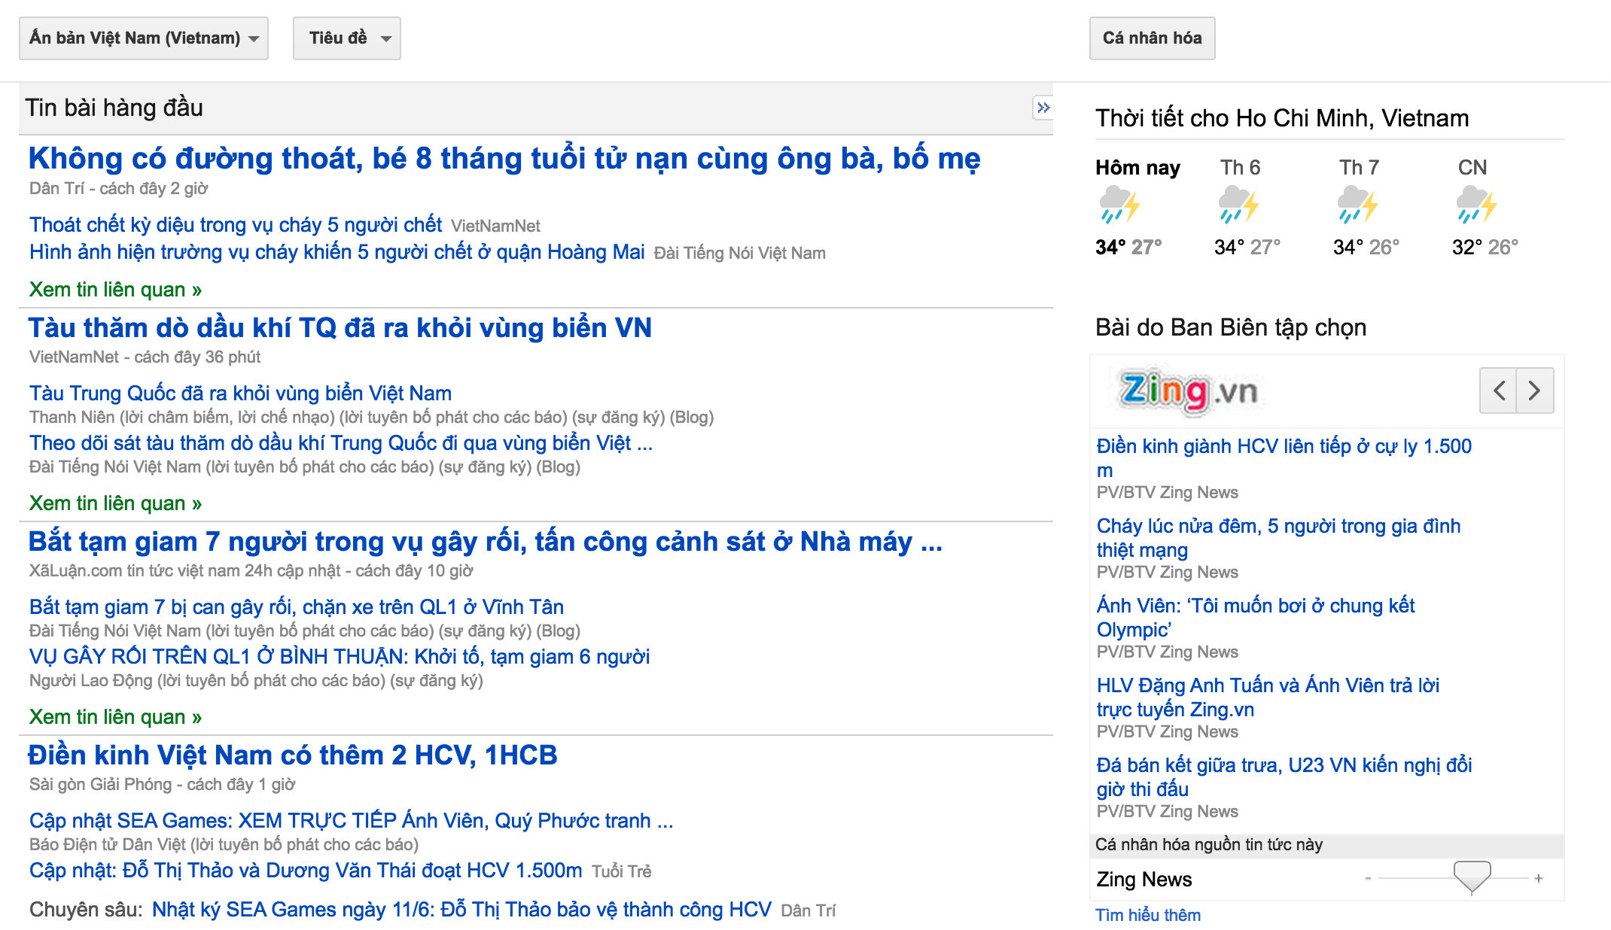1611x930 pixels.
Task: Click the minus sign on Zing News slider
Action: pyautogui.click(x=1368, y=879)
